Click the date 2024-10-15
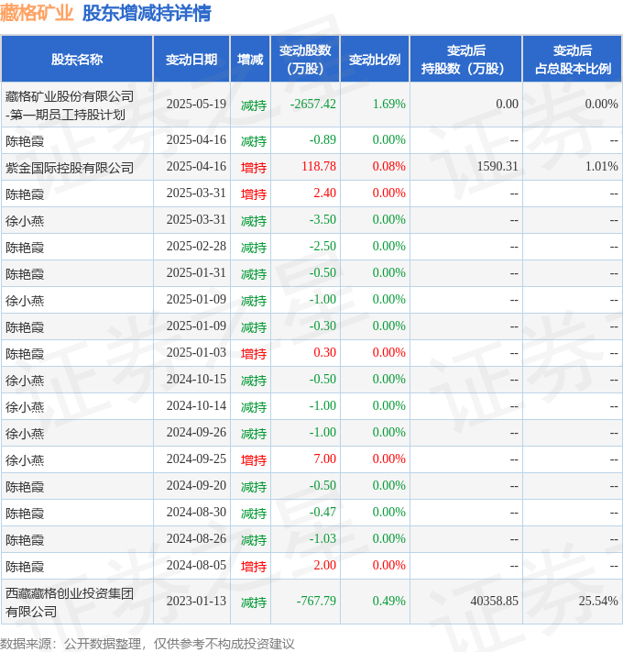 coord(196,380)
